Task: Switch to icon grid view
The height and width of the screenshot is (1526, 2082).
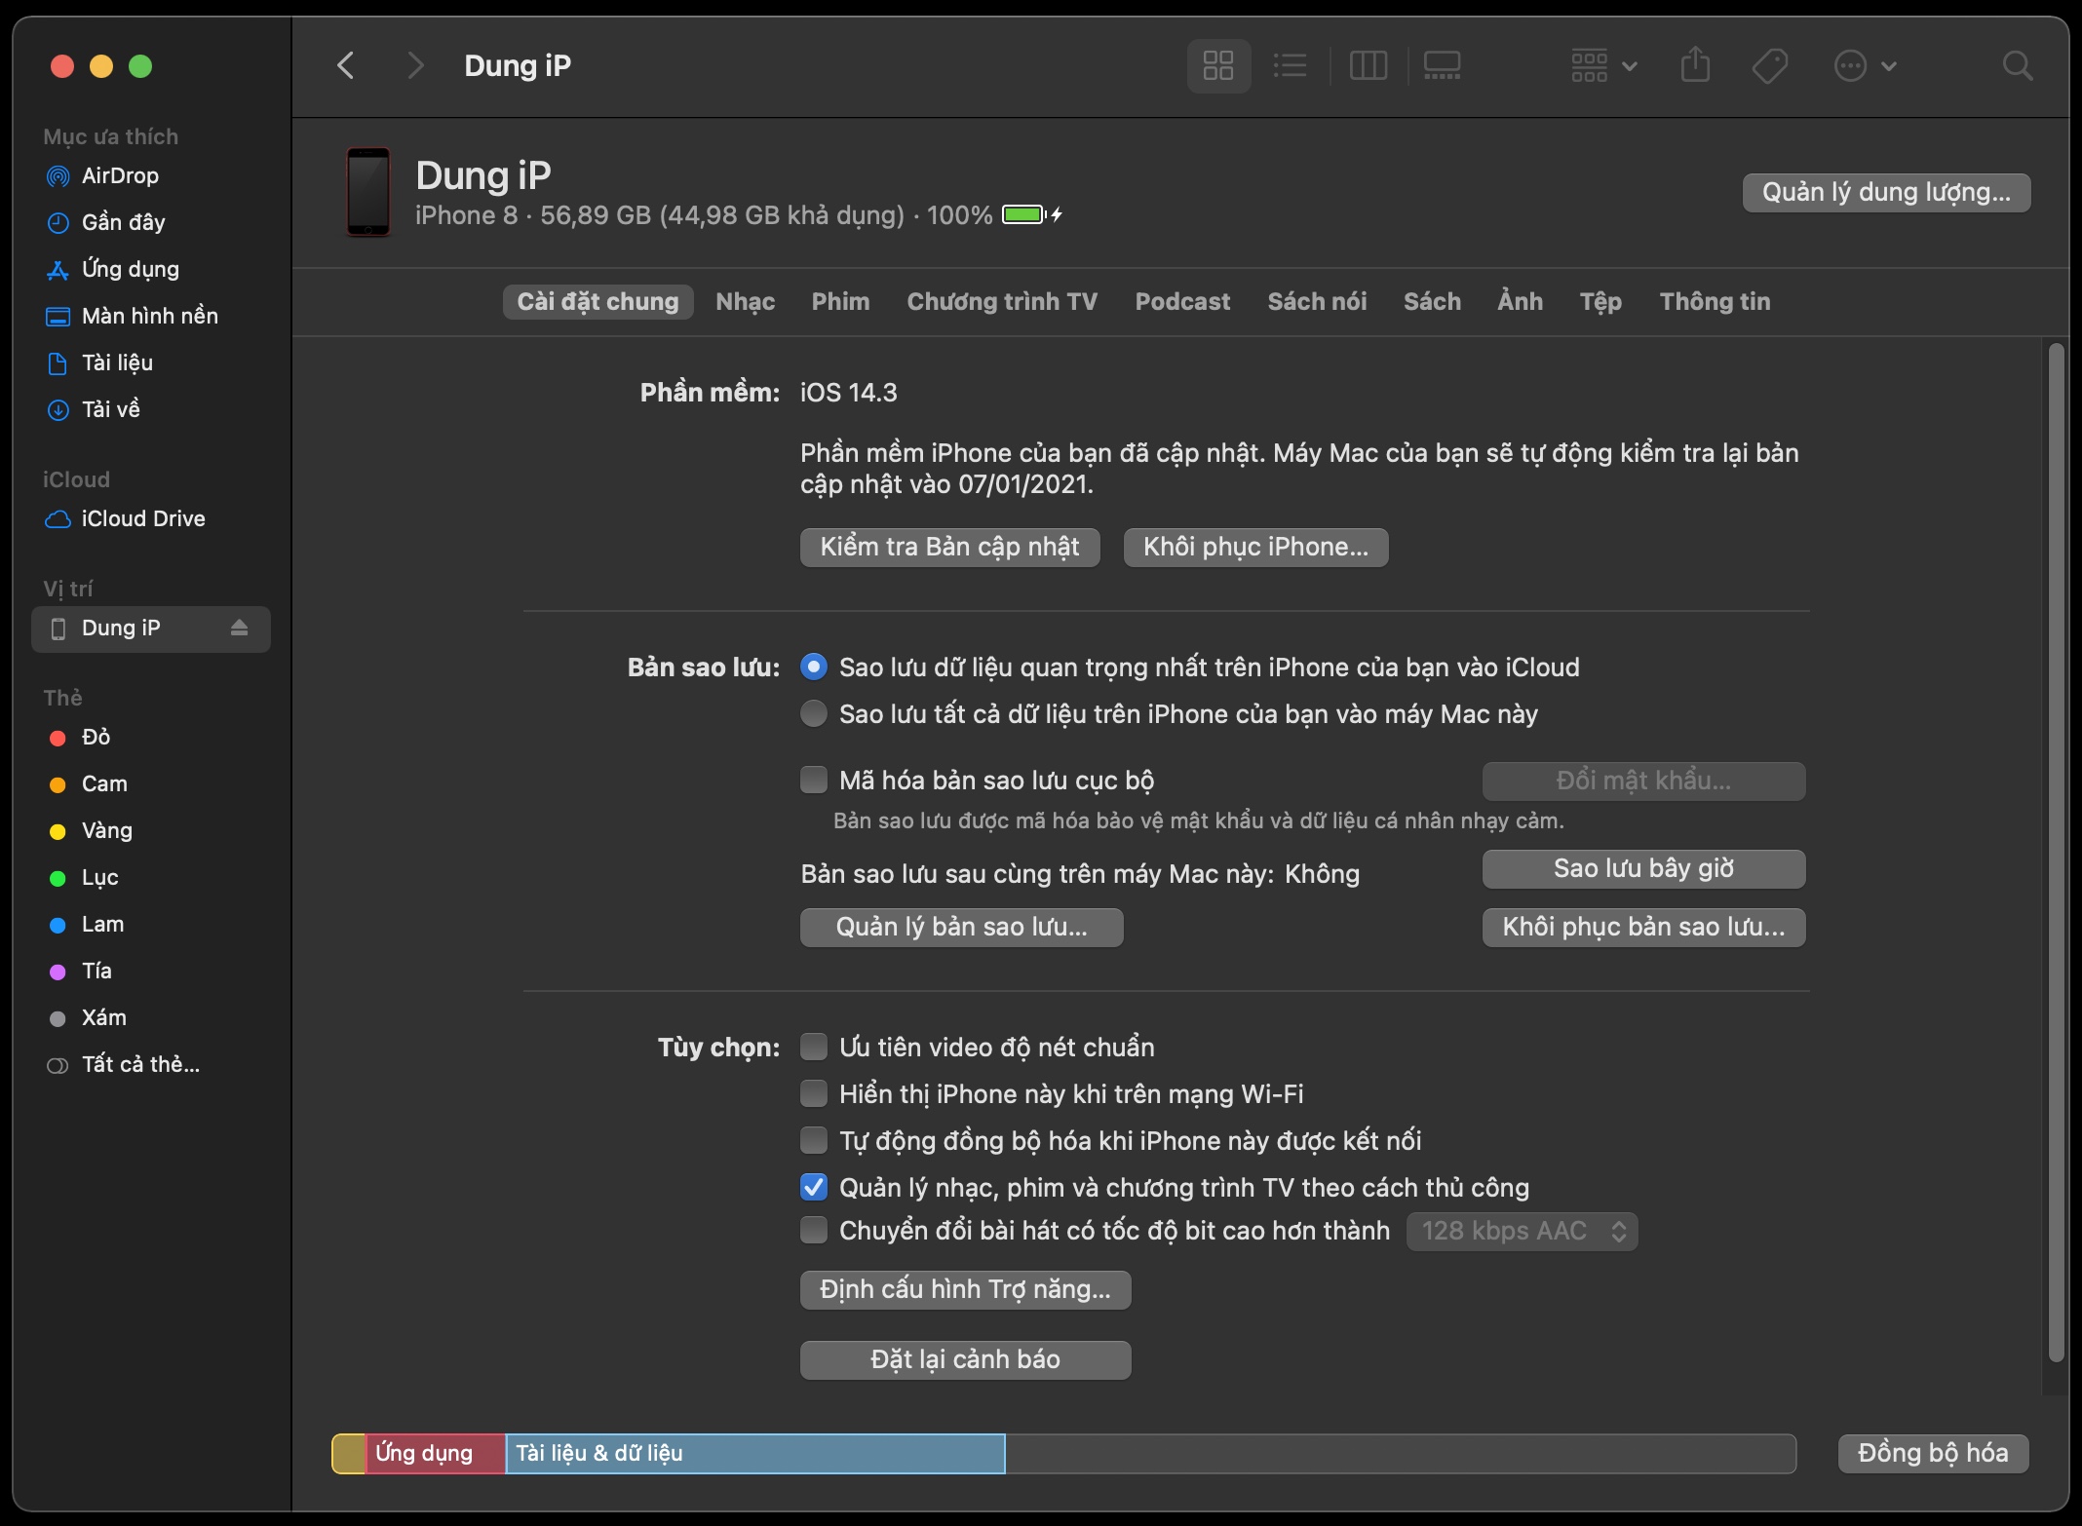Action: coord(1218,65)
